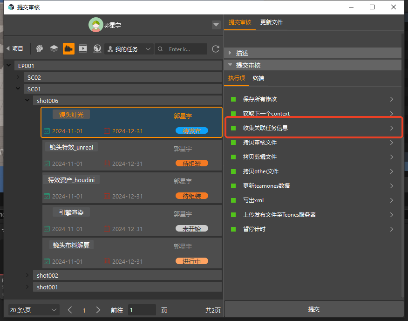Select the 镜头特效_unreal task
This screenshot has width=408, height=321.
[x=132, y=155]
